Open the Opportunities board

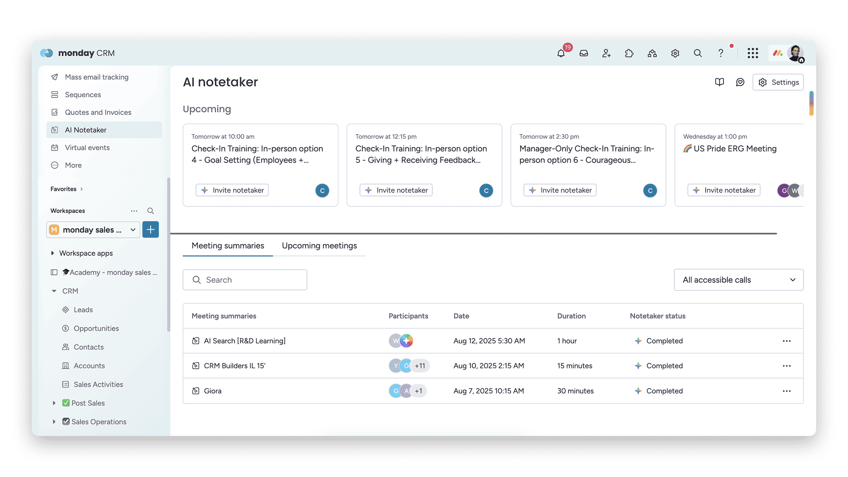click(x=96, y=329)
